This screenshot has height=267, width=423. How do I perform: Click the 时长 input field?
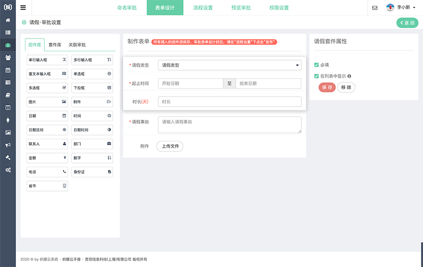229,102
